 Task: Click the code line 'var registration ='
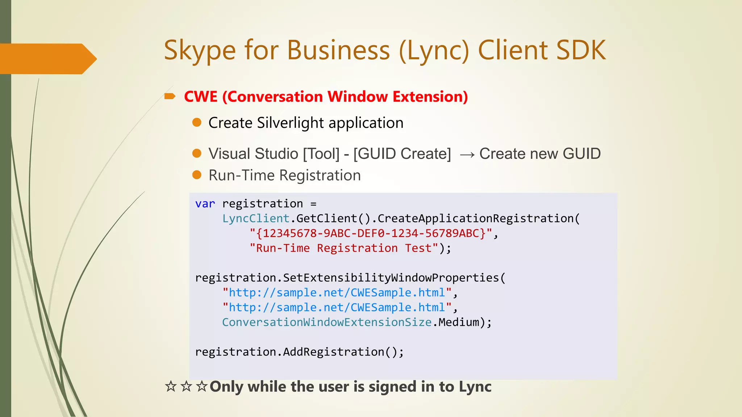[256, 204]
